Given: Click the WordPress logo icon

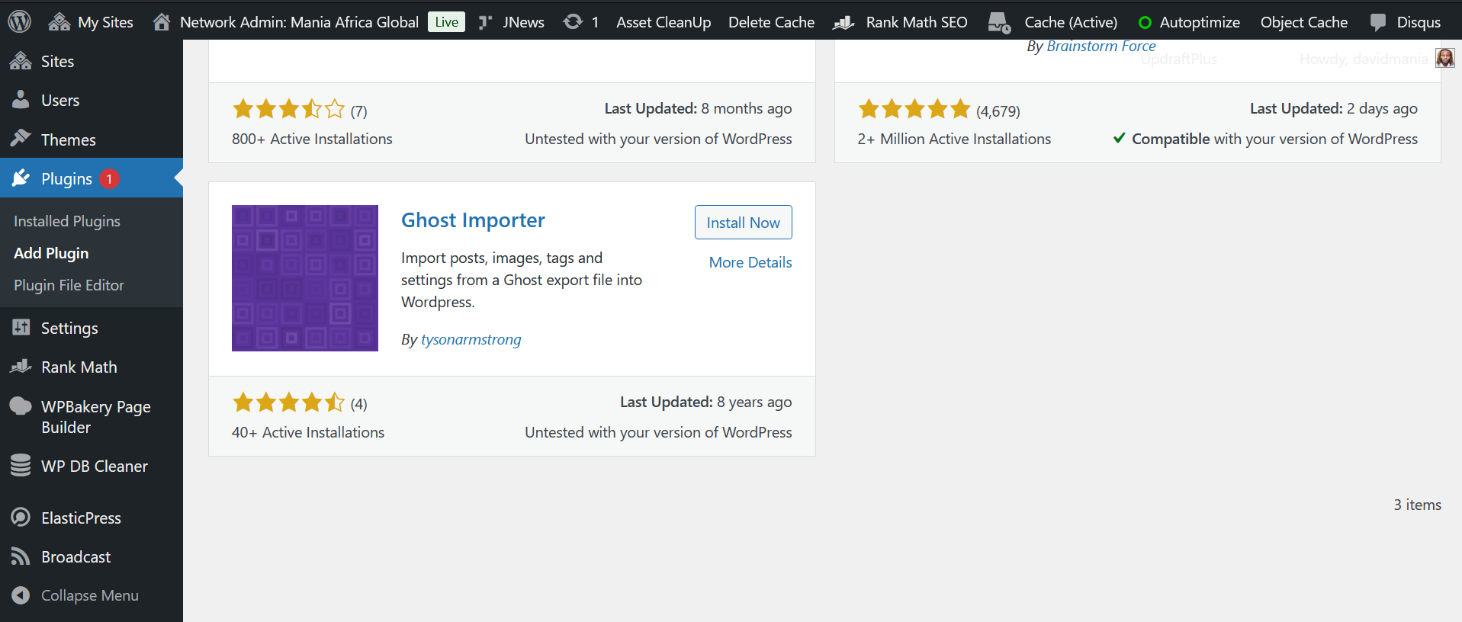Looking at the screenshot, I should point(19,21).
